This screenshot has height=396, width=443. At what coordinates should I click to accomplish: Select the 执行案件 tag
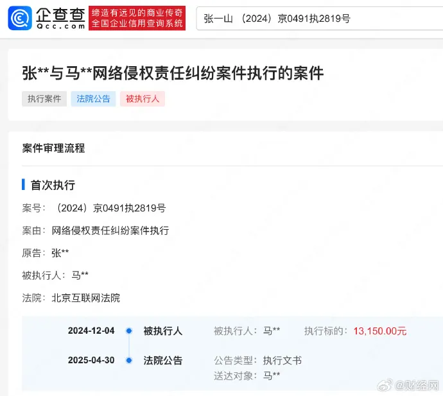pyautogui.click(x=44, y=99)
